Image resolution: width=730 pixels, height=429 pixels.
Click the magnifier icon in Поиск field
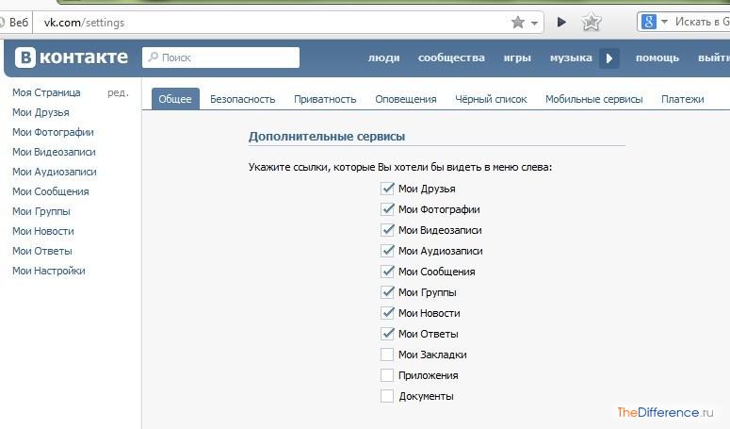point(153,58)
